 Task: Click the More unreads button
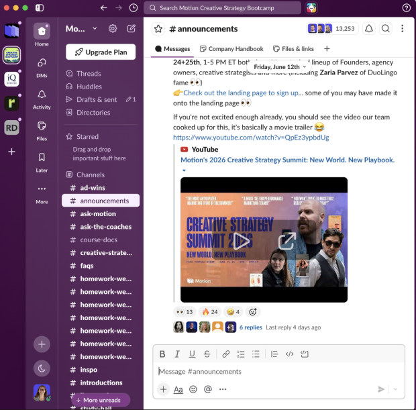pos(101,400)
